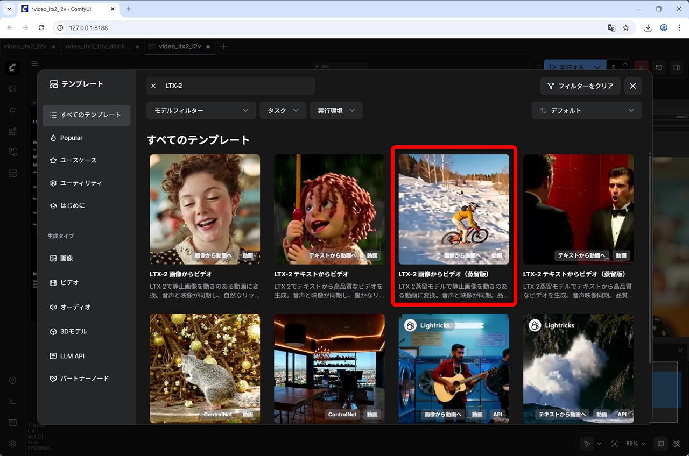Select the パートナーノード category

pyautogui.click(x=84, y=379)
